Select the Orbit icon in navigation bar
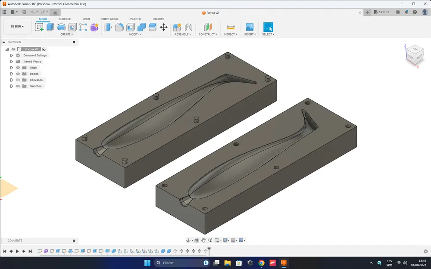 point(189,240)
